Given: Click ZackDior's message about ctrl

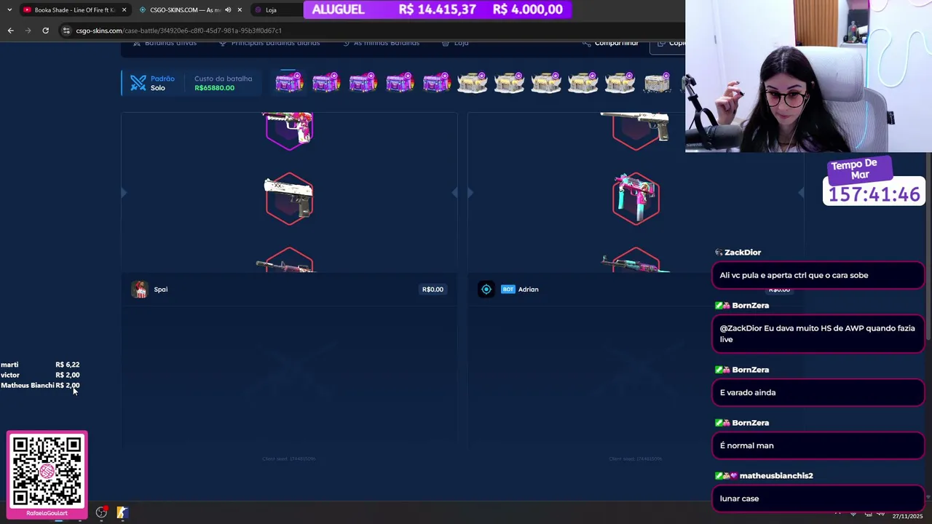Looking at the screenshot, I should (x=818, y=276).
